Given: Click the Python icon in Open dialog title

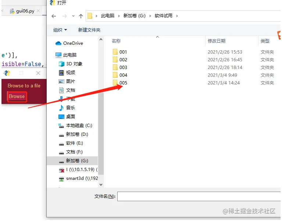Looking at the screenshot, I should [52, 3].
